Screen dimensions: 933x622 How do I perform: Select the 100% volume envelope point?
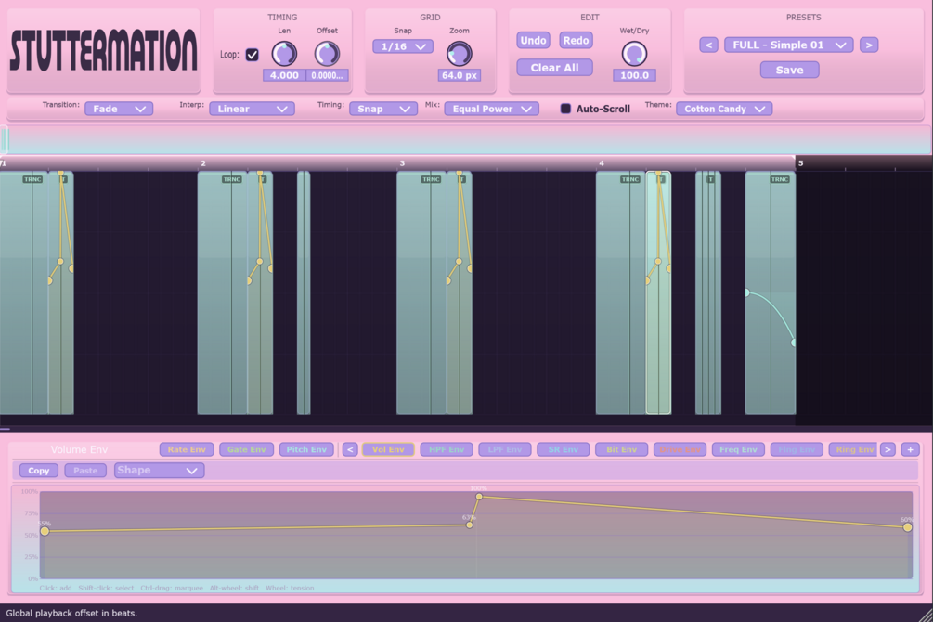coord(479,497)
